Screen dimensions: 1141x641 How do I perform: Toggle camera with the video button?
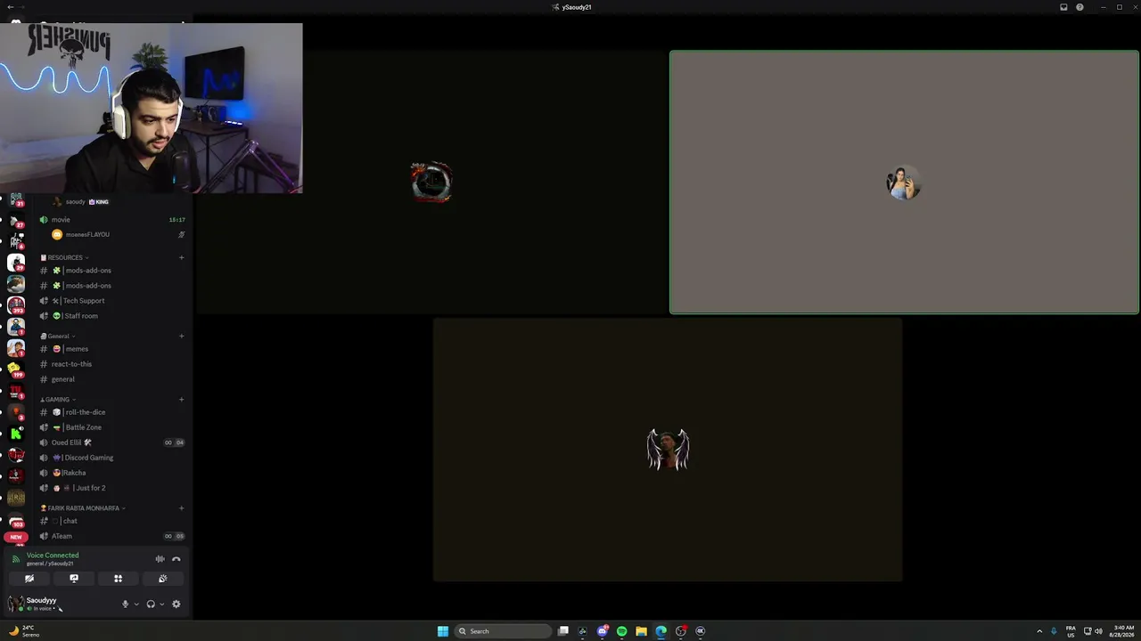(x=29, y=579)
